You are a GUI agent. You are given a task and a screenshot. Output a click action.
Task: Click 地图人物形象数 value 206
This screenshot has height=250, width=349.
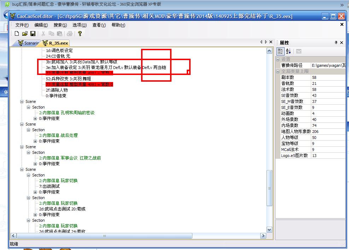[328, 131]
